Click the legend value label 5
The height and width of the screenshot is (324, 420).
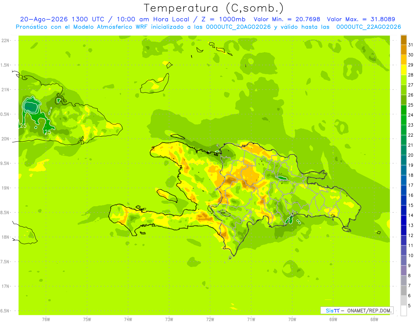[409, 305]
